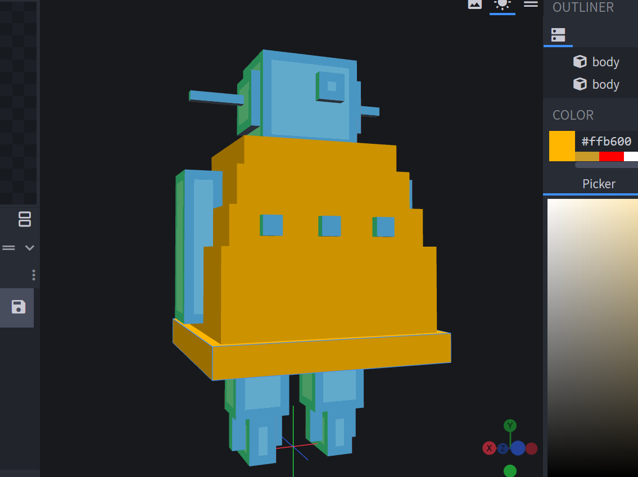Image resolution: width=638 pixels, height=477 pixels.
Task: Select the first body item in the Outliner
Action: [x=606, y=61]
